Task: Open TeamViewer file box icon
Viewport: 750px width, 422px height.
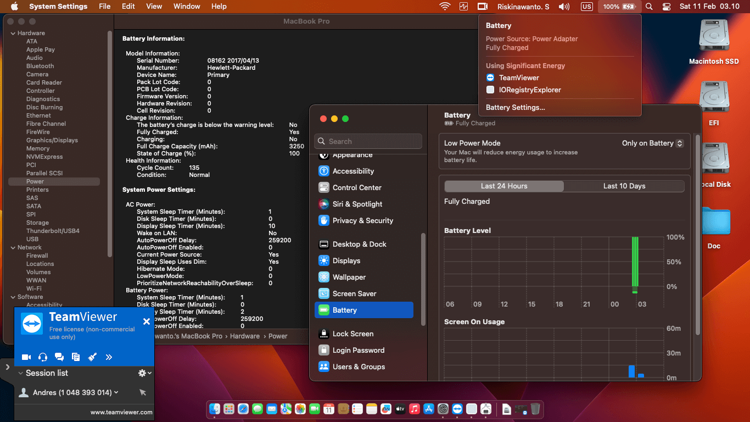Action: pos(76,357)
